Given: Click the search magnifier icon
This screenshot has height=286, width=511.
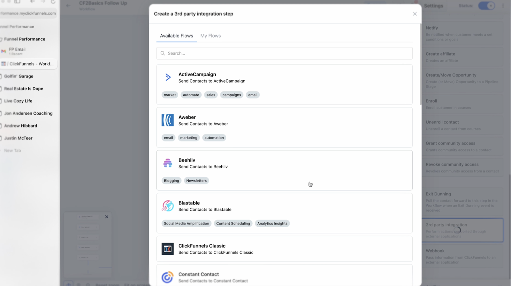Looking at the screenshot, I should click(163, 53).
